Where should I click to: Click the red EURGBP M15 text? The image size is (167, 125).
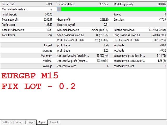(x=30, y=76)
